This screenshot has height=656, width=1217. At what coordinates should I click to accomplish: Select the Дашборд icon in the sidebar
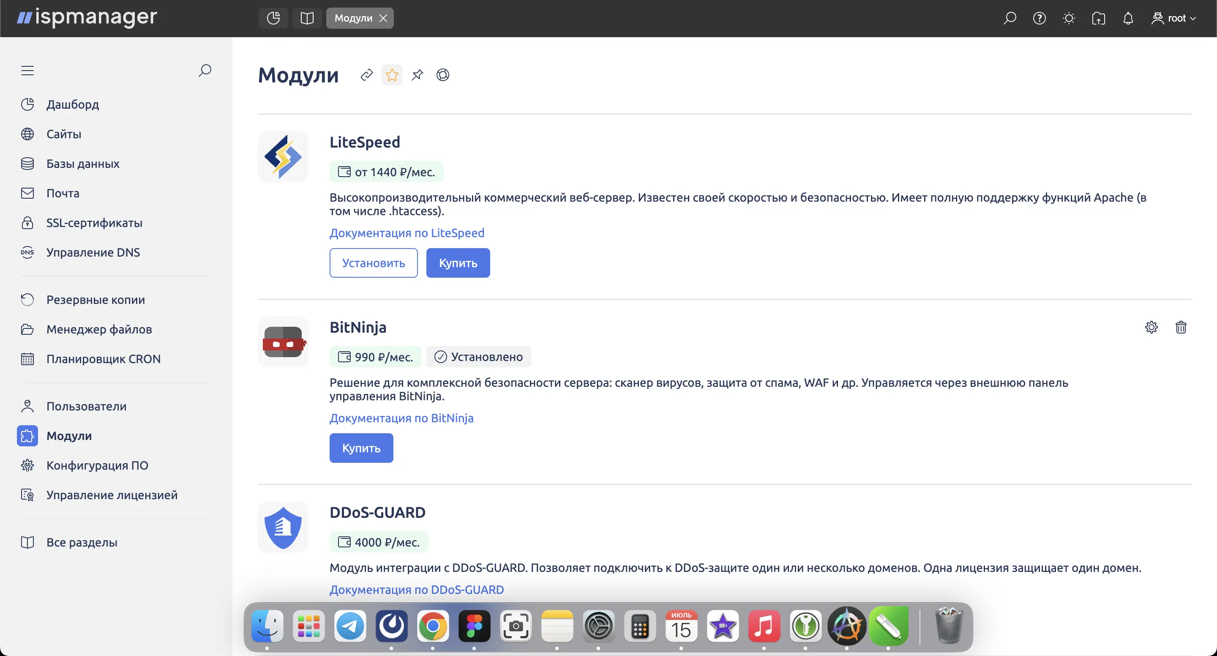[27, 104]
